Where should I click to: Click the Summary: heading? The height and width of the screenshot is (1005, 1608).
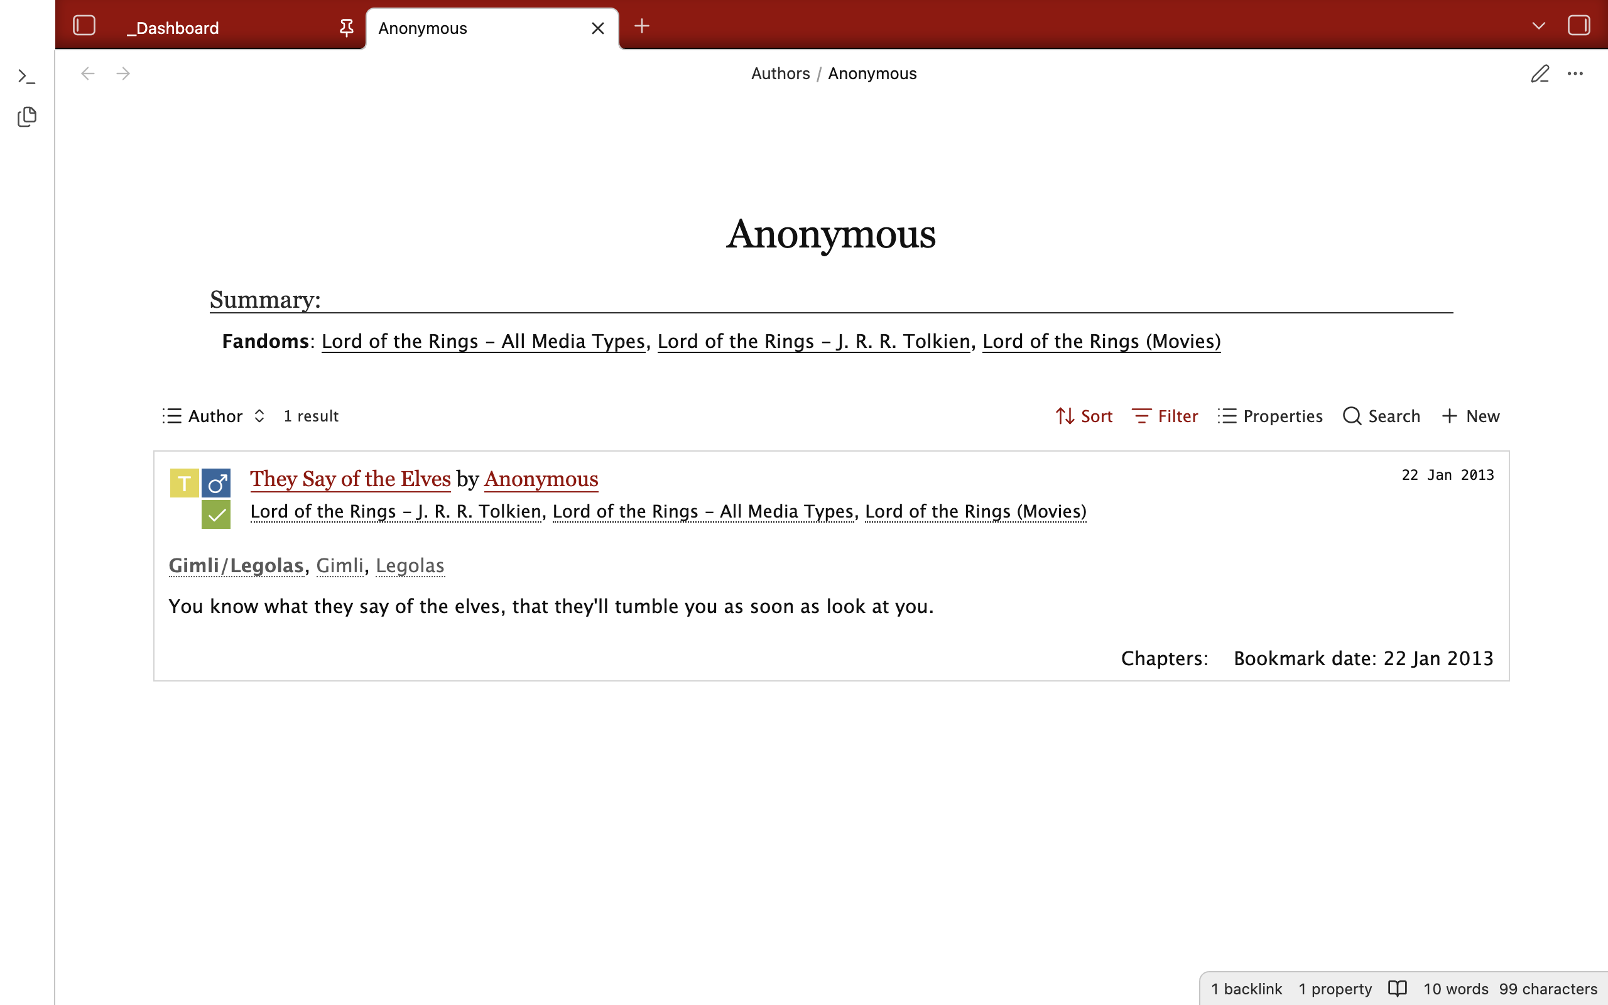pos(265,300)
